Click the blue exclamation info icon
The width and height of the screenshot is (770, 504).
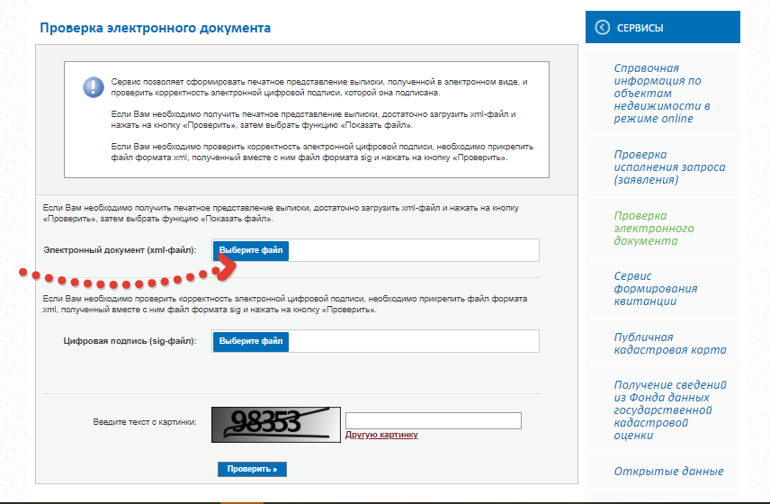94,87
